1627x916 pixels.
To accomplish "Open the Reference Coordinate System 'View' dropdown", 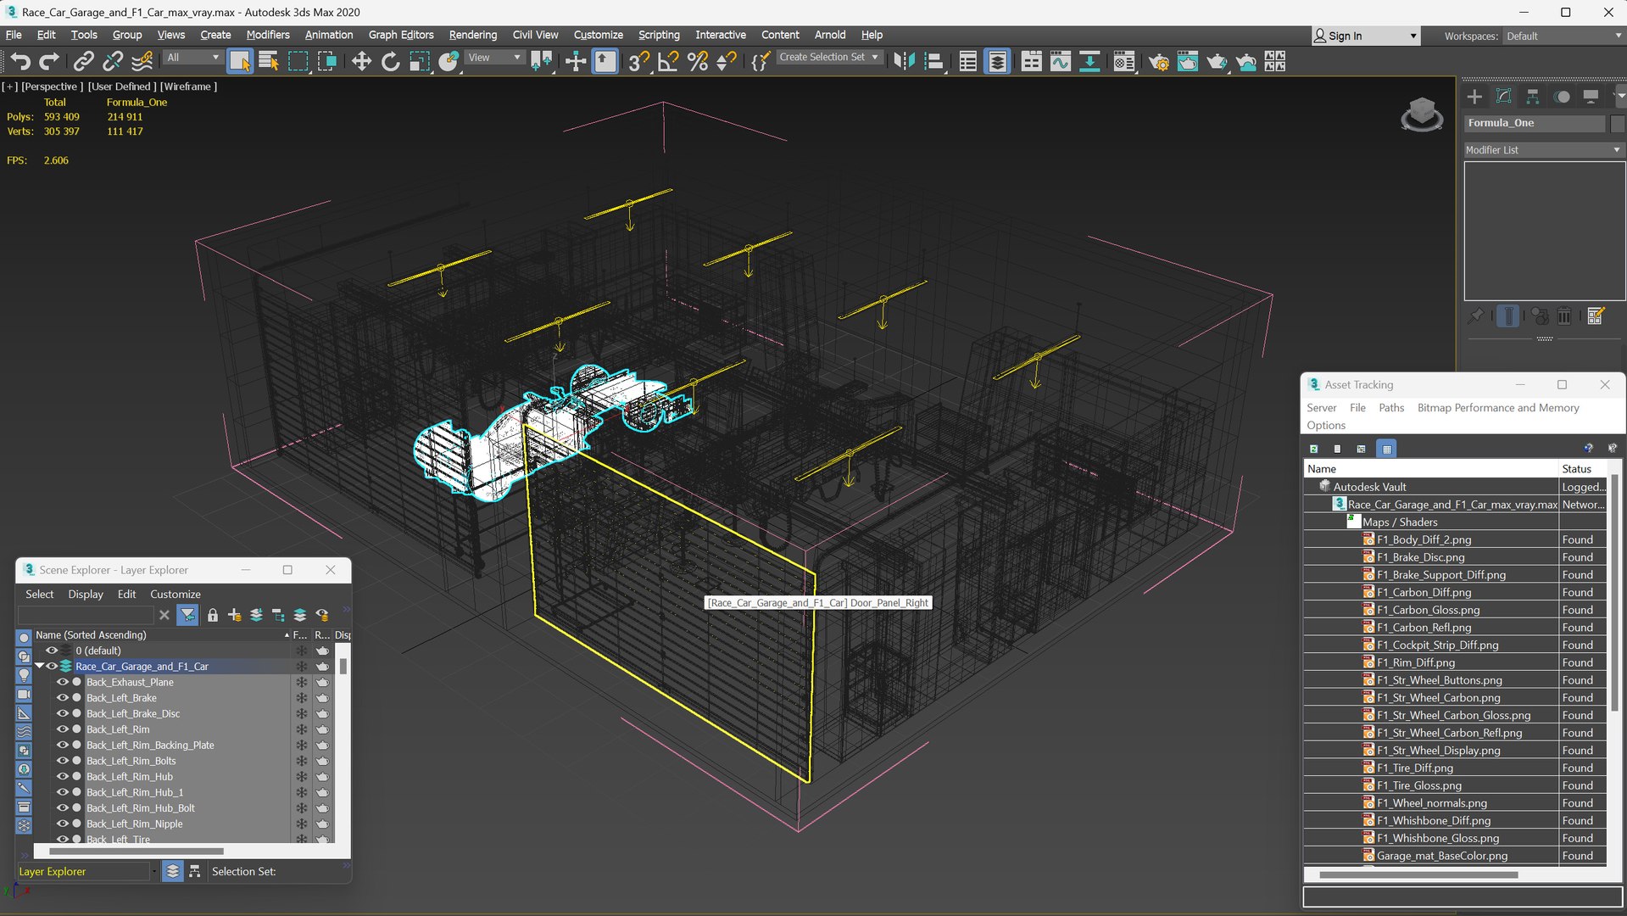I will [x=494, y=58].
